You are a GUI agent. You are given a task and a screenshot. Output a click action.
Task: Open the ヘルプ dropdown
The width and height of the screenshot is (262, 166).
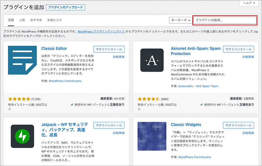coord(249,3)
